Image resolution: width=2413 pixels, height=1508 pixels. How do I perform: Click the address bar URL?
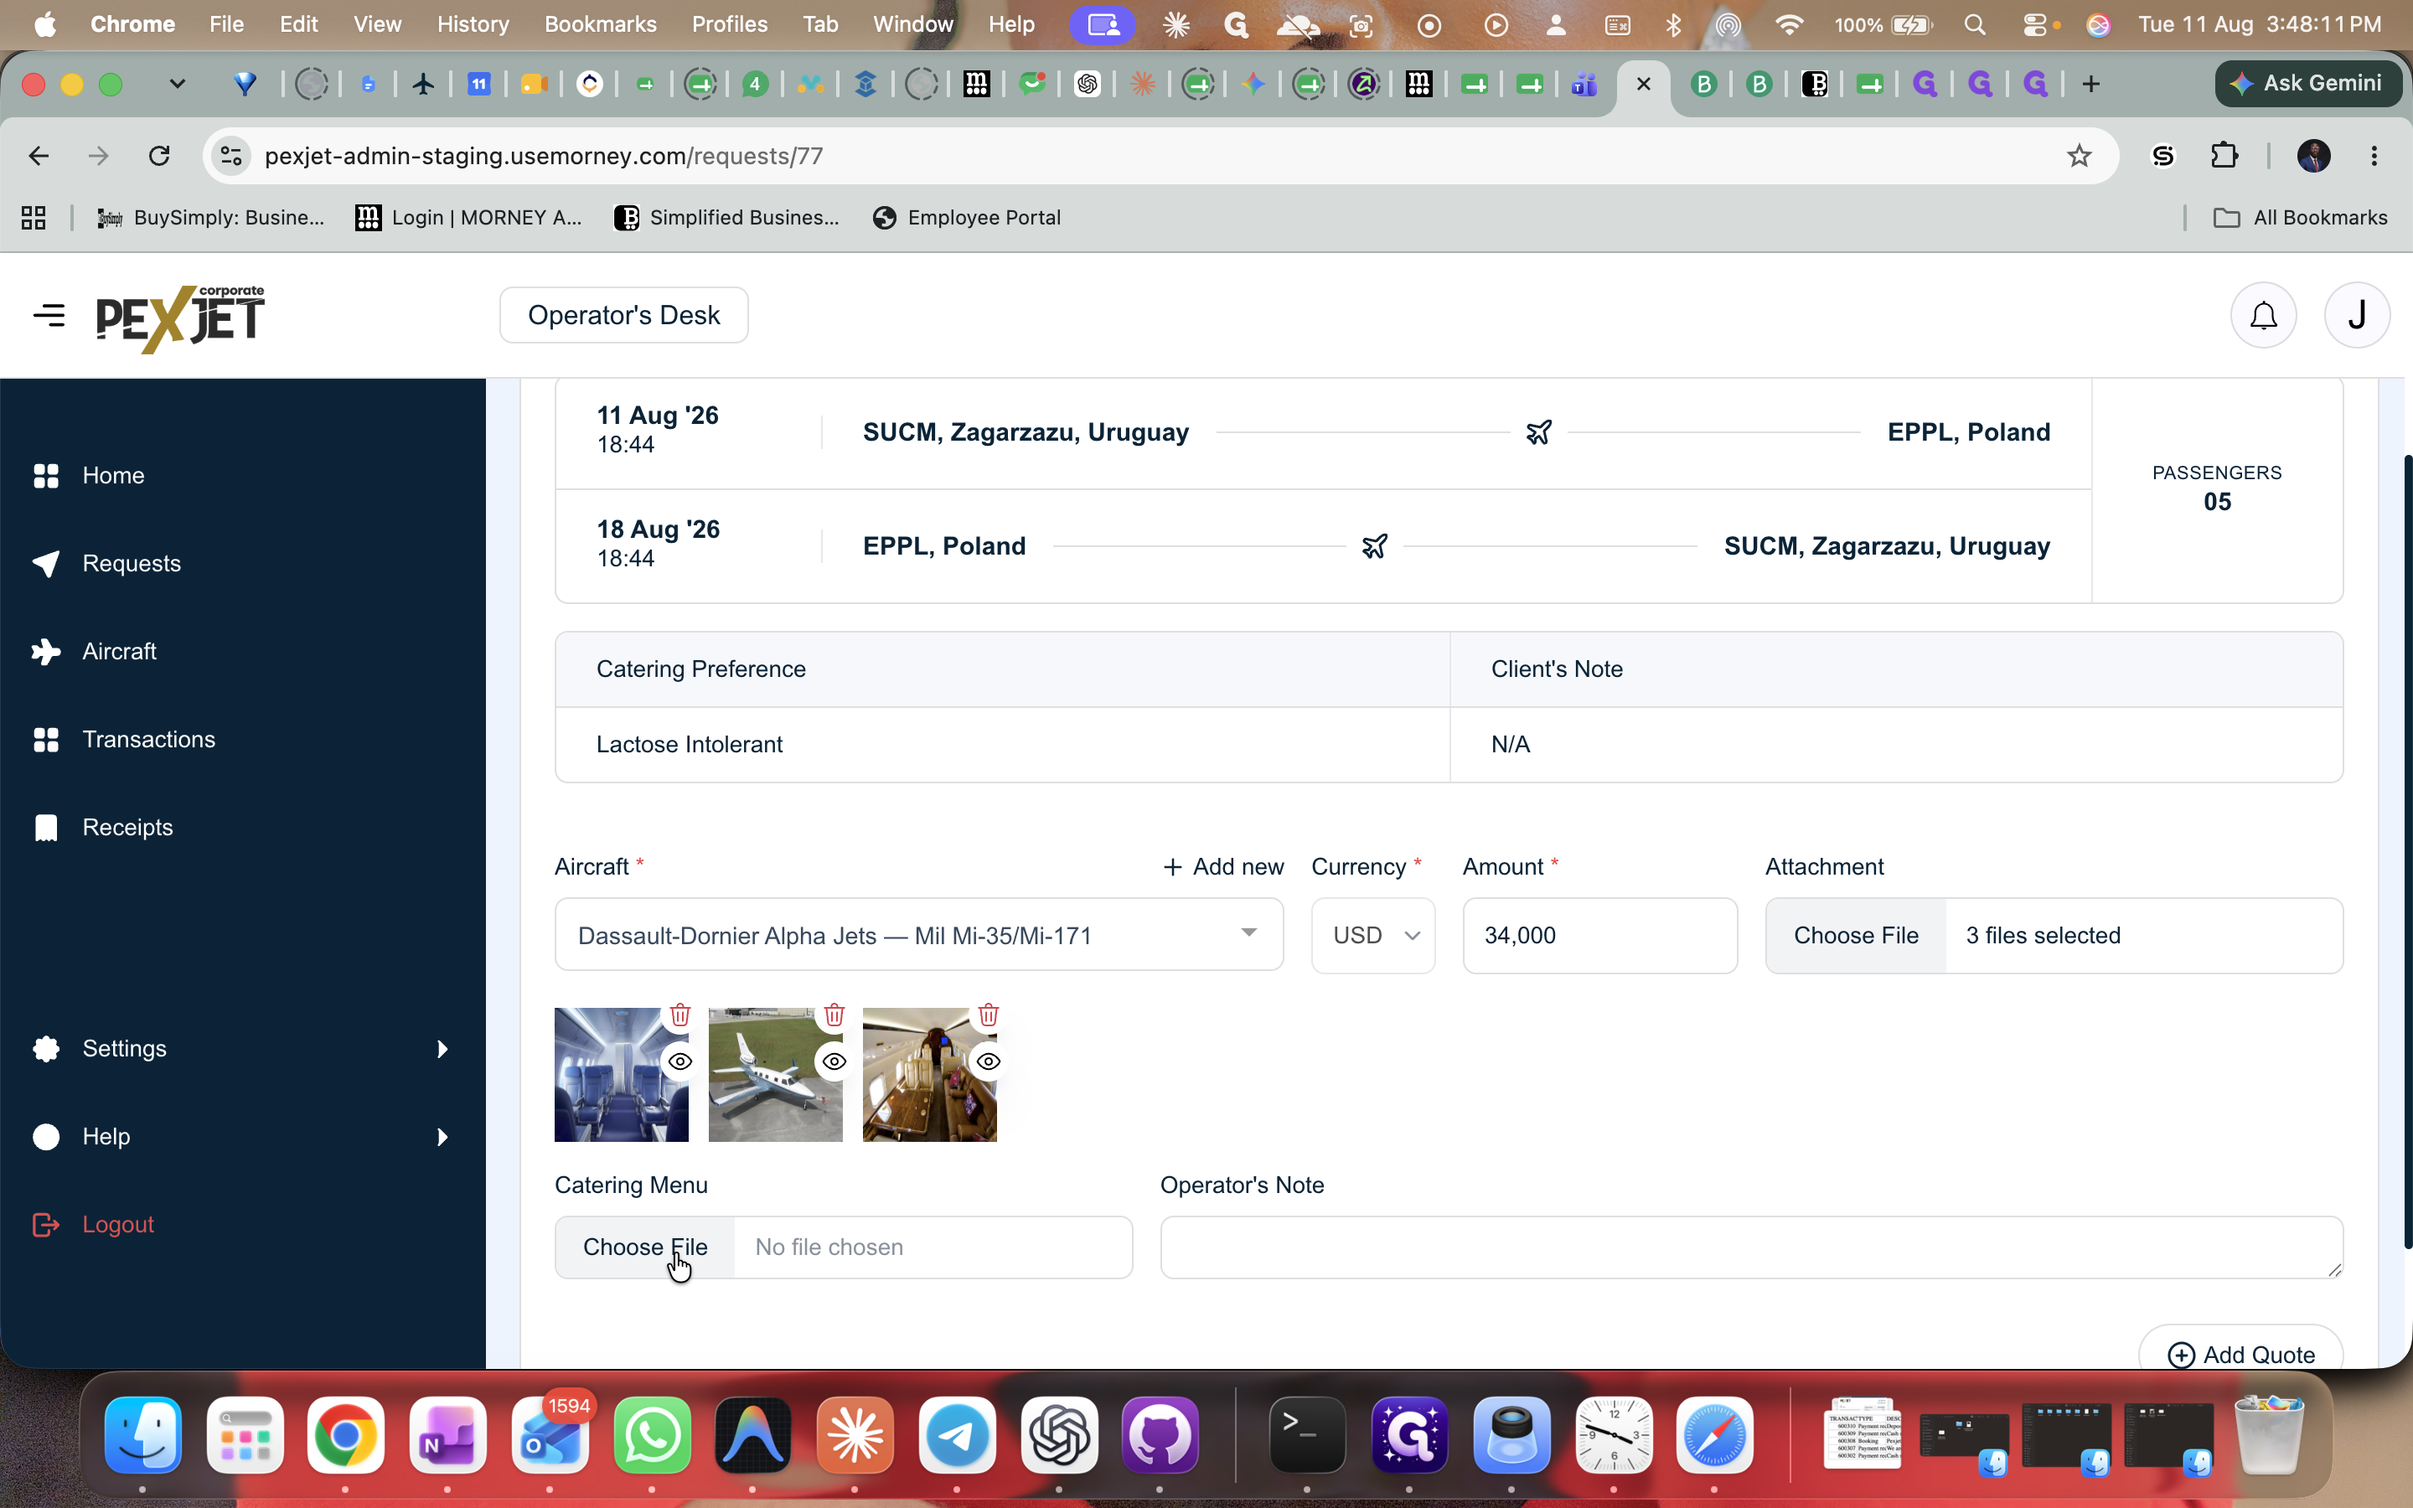545,156
